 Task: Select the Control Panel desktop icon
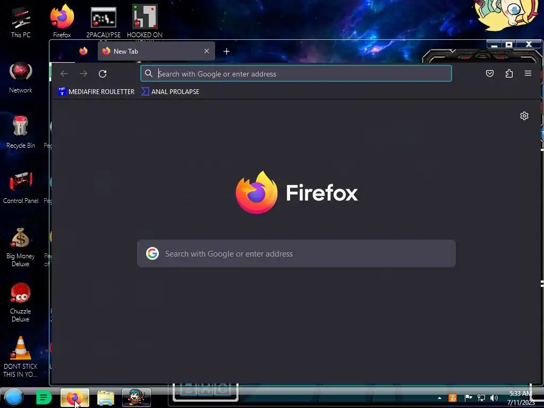pos(21,188)
